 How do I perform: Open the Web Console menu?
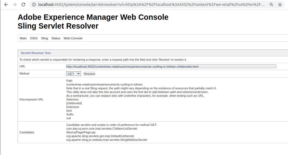(73, 38)
